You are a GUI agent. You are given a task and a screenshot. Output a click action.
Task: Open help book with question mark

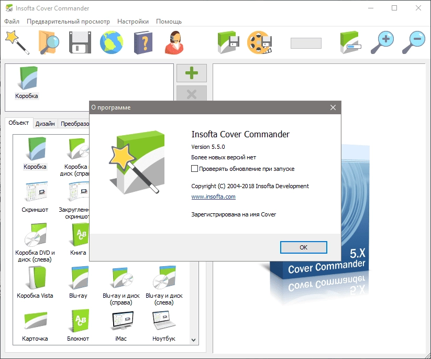click(x=143, y=42)
